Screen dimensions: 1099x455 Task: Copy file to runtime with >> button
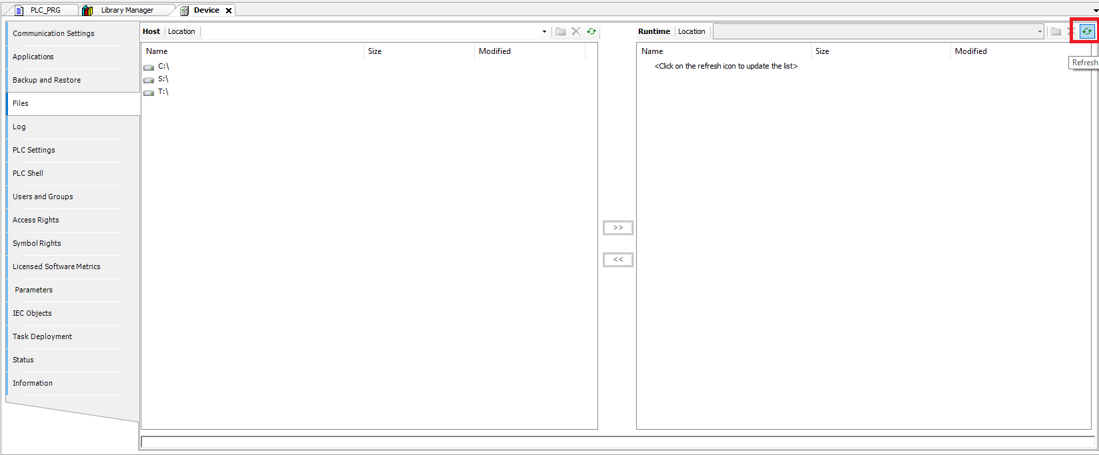(x=618, y=228)
